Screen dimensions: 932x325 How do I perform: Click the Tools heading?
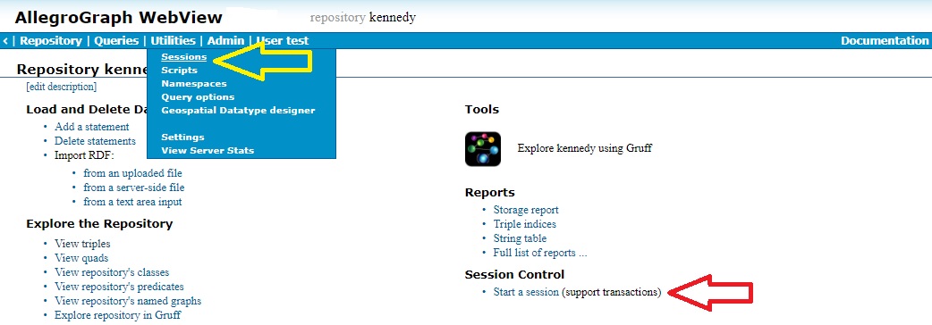[x=482, y=110]
